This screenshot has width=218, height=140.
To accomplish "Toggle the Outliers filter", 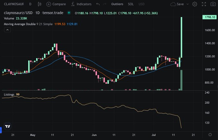I will point(117,4).
